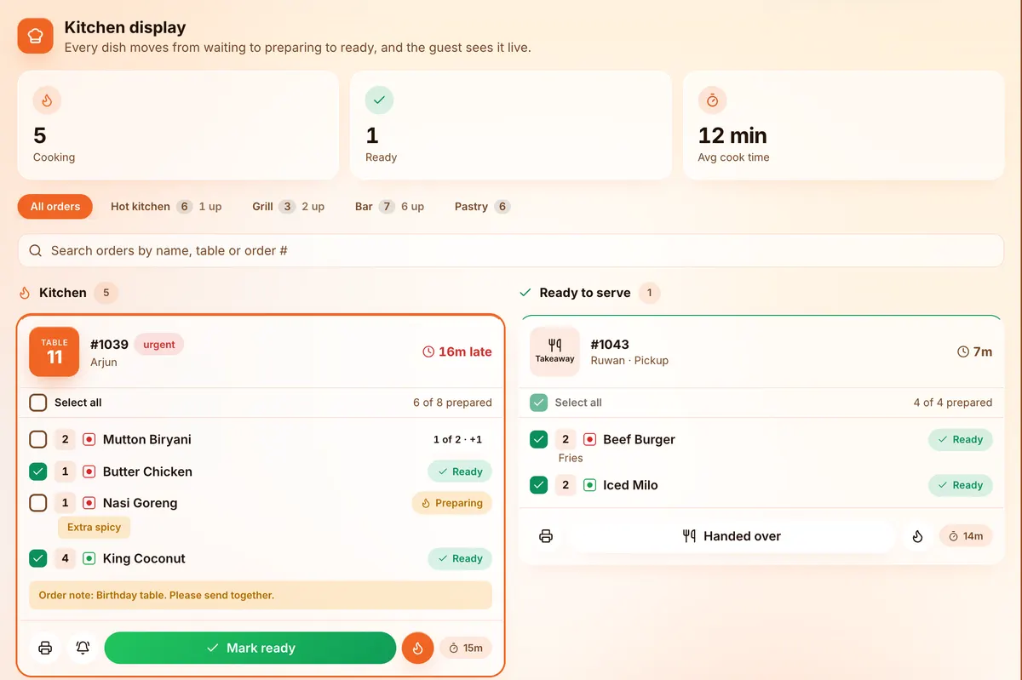Check the Nasi Goreng item checkbox

point(38,503)
